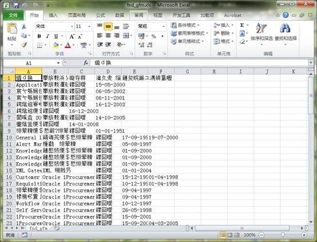Click column G header
This screenshot has width=317, height=242.
click(188, 71)
